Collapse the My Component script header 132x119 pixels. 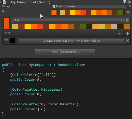[1, 2]
